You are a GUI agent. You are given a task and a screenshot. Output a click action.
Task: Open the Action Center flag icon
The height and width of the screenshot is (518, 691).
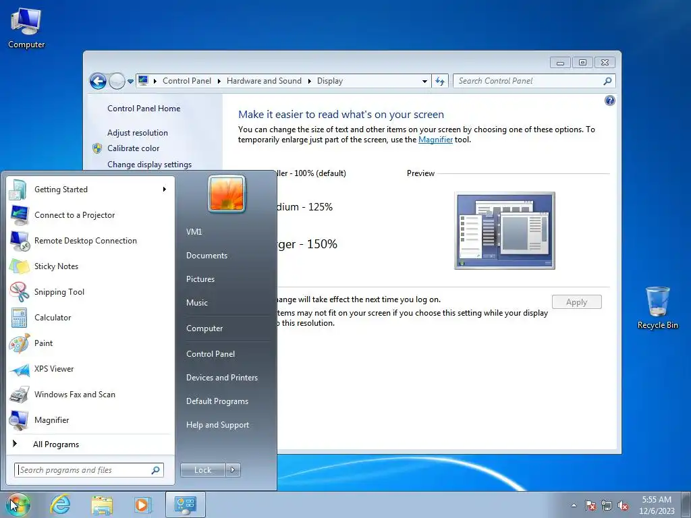590,506
